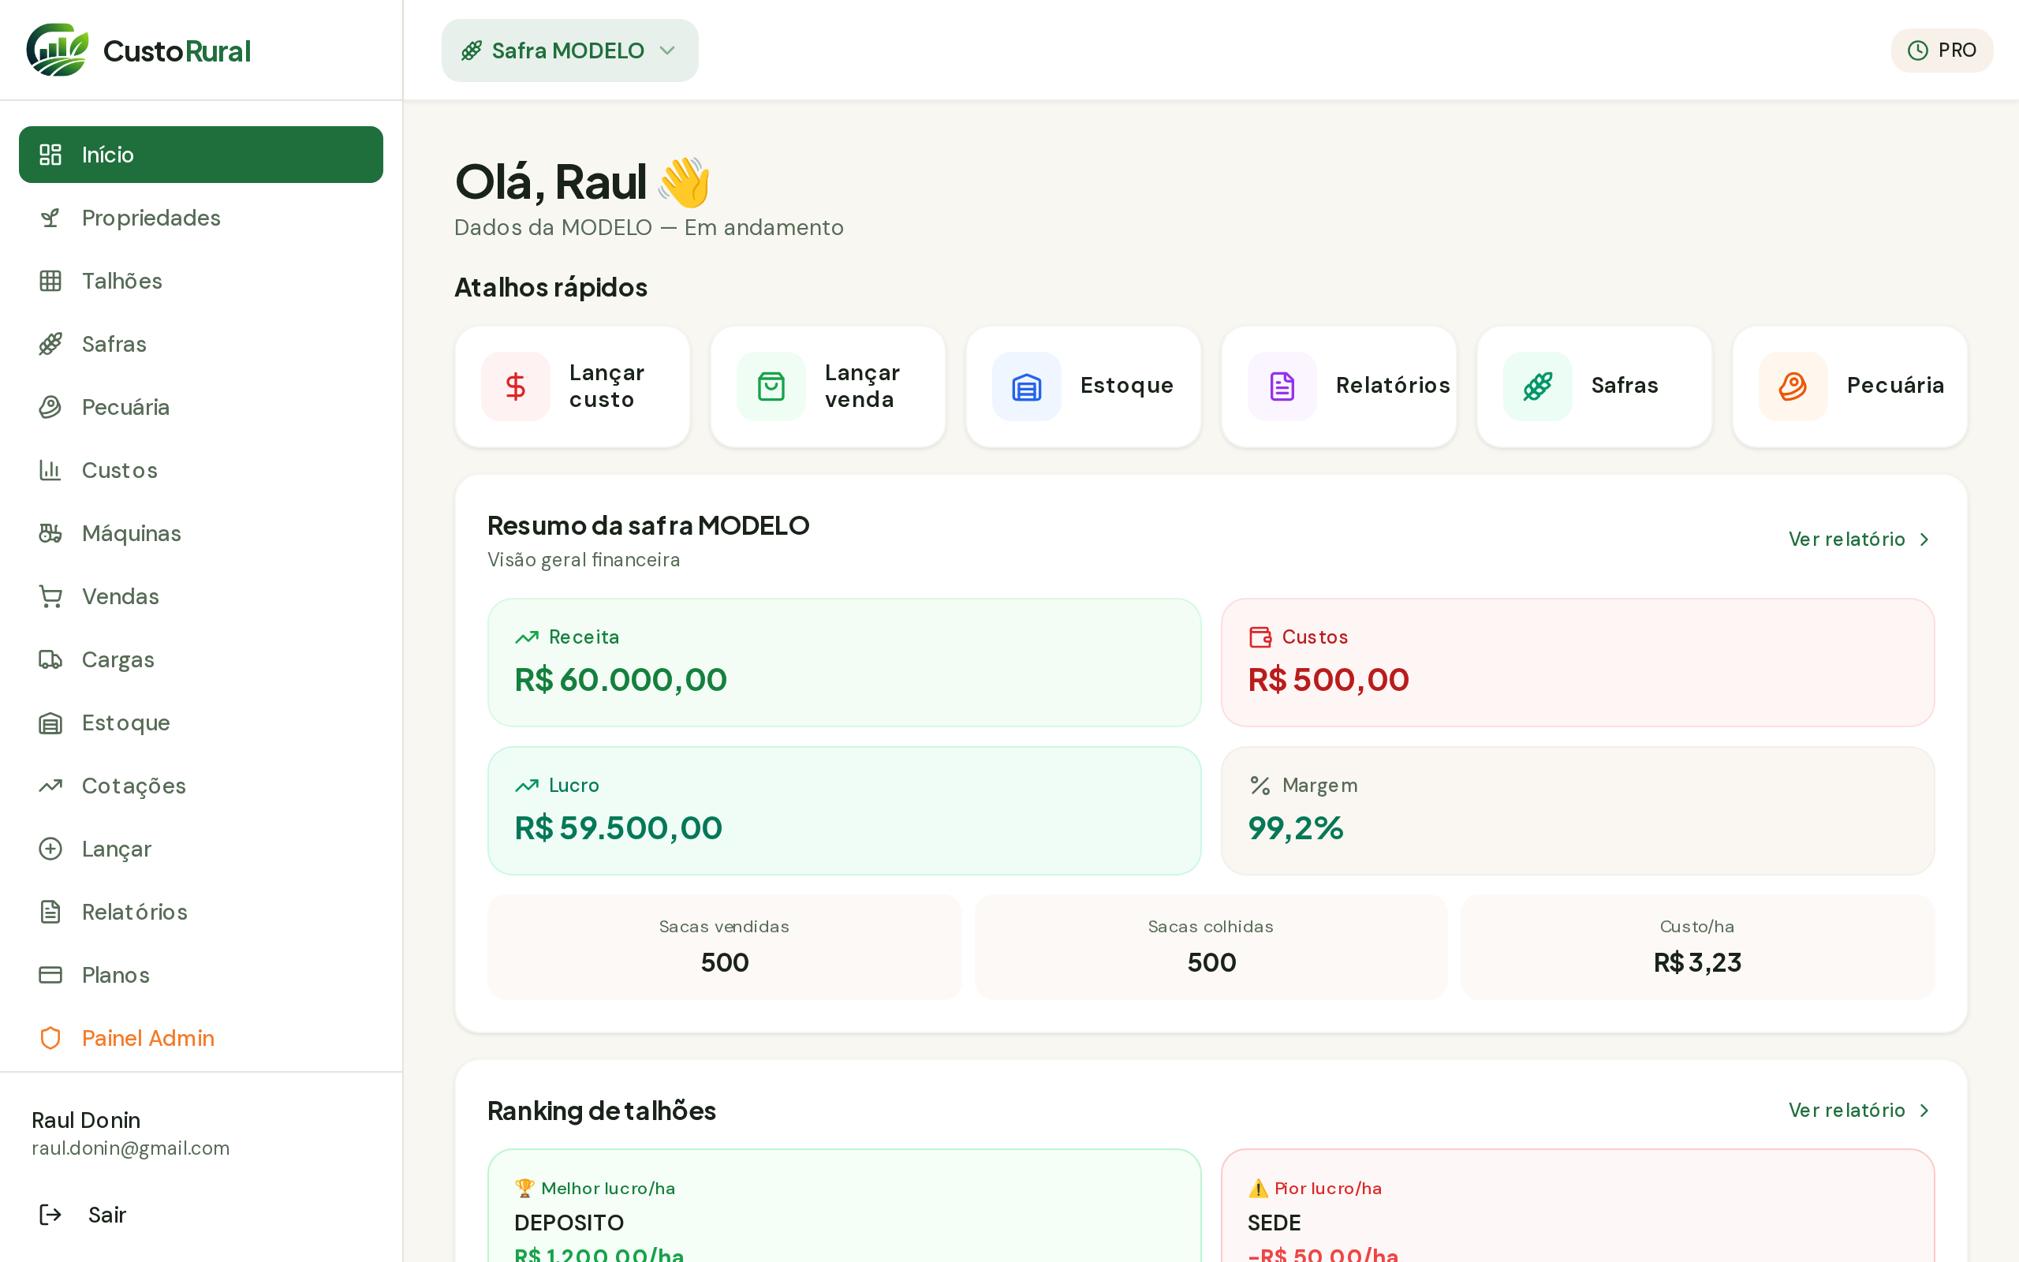Open Vendas from the sidebar
This screenshot has height=1262, width=2019.
pyautogui.click(x=201, y=597)
